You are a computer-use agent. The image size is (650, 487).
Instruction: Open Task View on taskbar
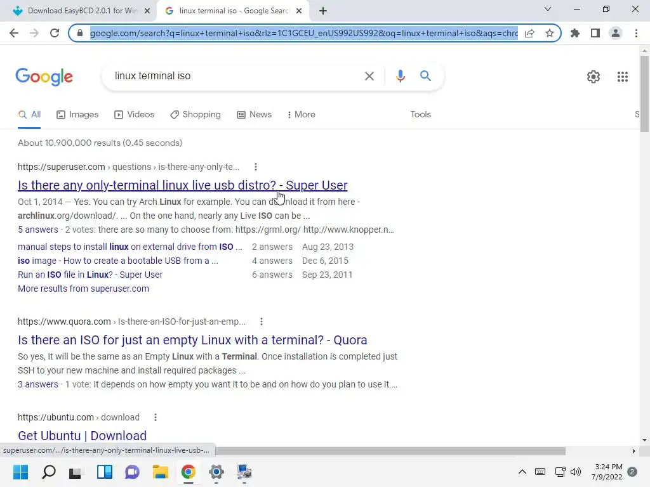pos(75,472)
